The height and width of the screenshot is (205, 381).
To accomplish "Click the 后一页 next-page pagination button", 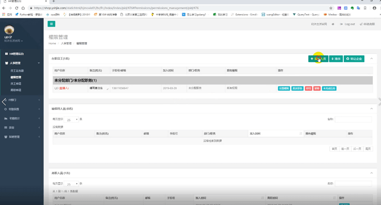I will [x=357, y=149].
